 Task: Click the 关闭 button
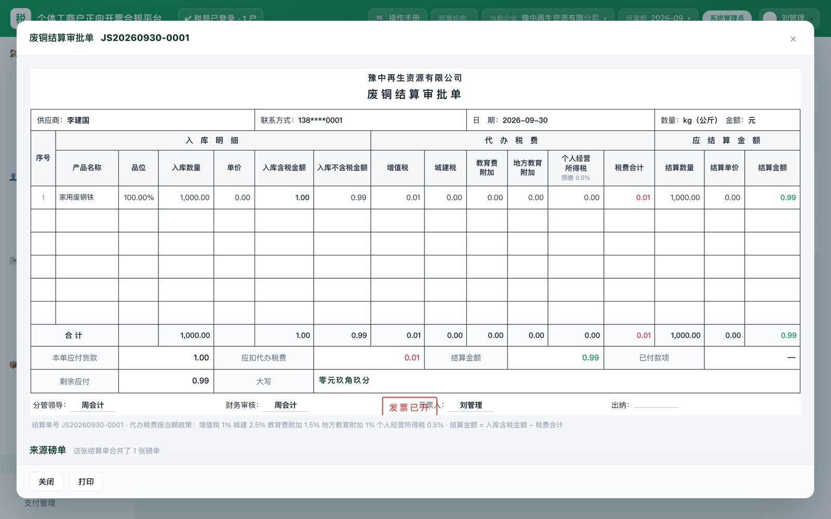coord(46,482)
